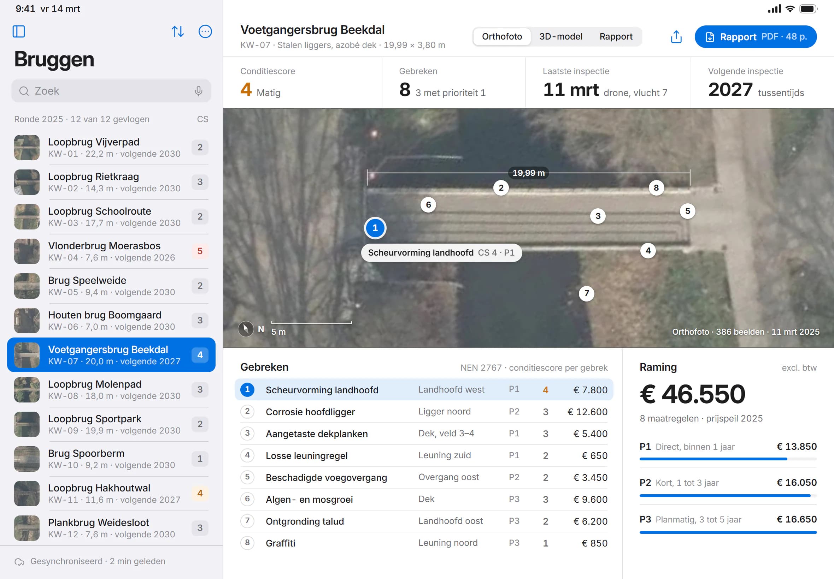Screen dimensions: 834x579
Task: Click the € 46.550 total estimate
Action: pyautogui.click(x=692, y=394)
